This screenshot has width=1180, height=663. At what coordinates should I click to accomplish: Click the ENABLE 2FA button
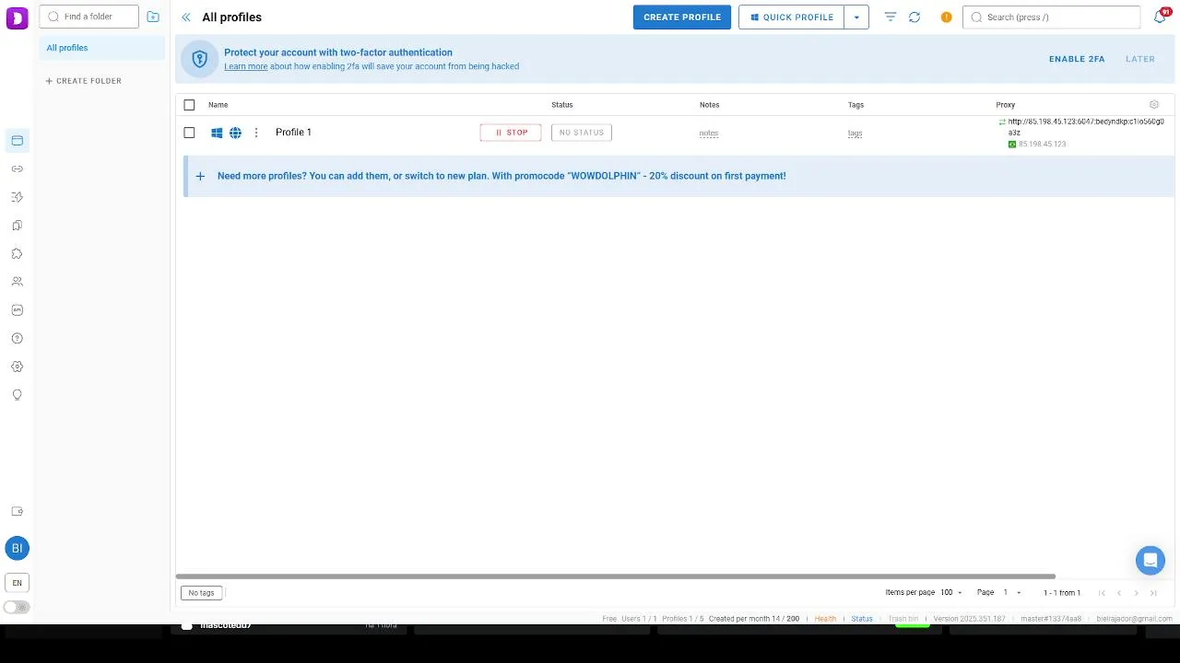click(1077, 59)
